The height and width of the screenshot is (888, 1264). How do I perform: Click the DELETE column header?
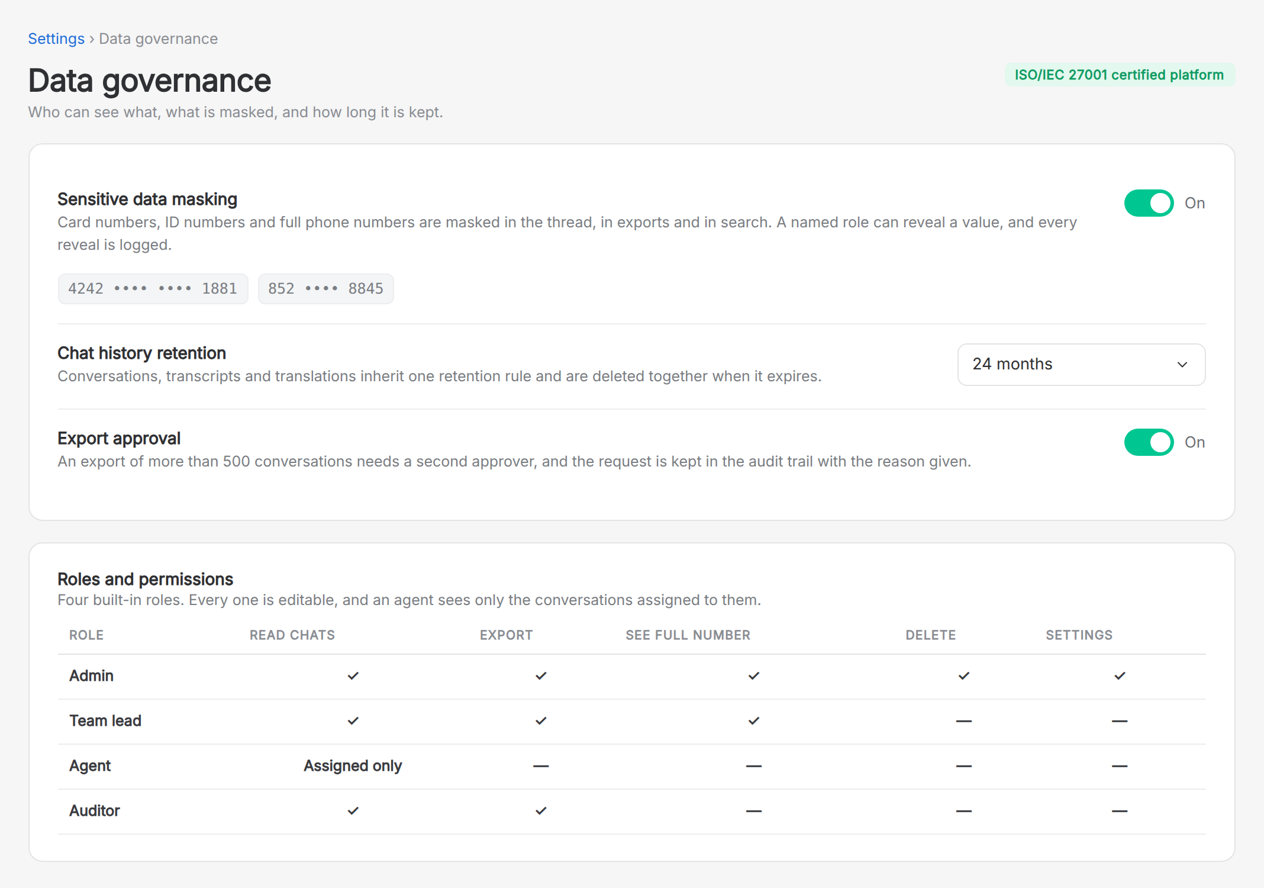(x=931, y=635)
